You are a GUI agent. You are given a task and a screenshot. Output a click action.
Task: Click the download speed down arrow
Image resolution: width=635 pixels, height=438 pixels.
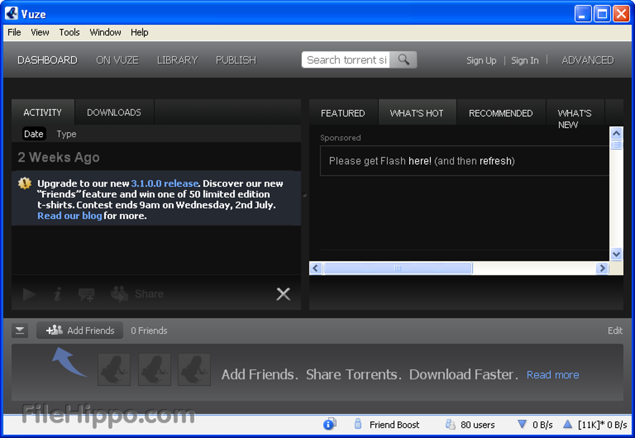[522, 424]
